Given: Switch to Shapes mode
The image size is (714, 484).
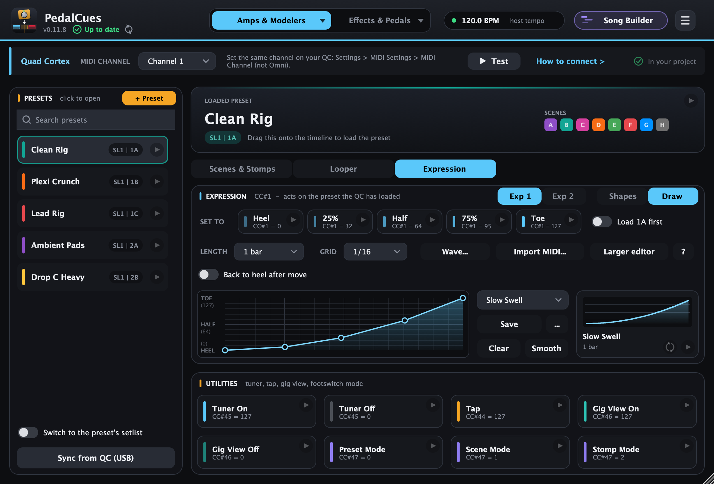Looking at the screenshot, I should coord(623,196).
